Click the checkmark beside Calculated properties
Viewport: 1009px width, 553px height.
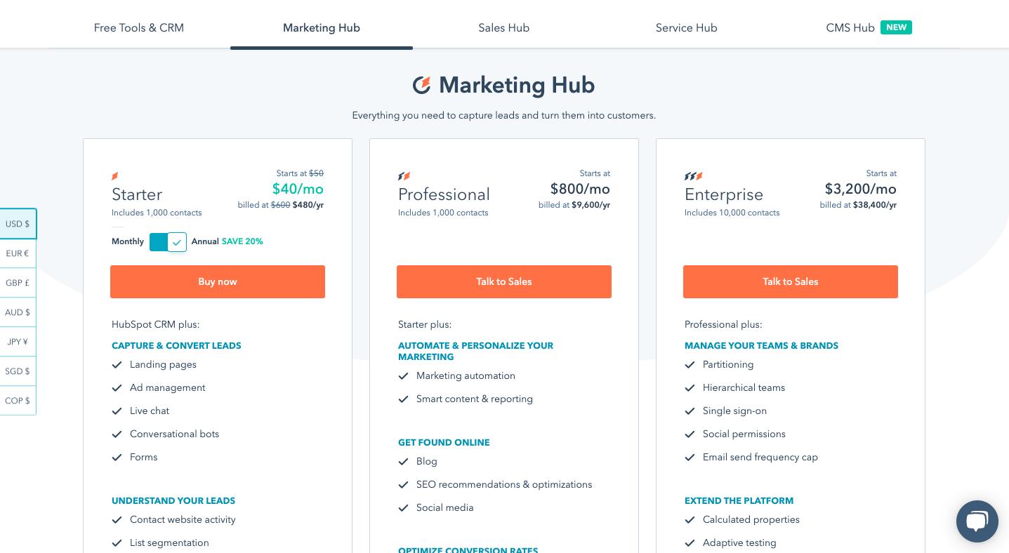(690, 520)
